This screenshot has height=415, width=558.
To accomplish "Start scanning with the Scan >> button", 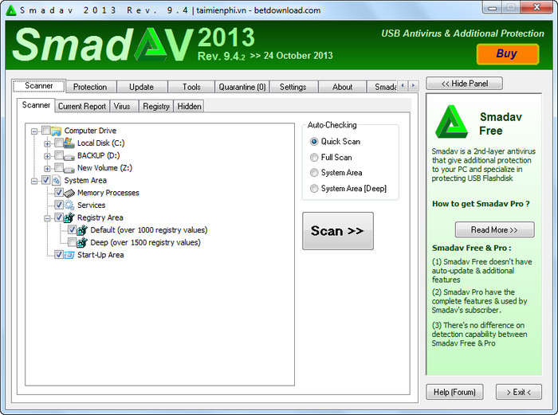I will (338, 231).
